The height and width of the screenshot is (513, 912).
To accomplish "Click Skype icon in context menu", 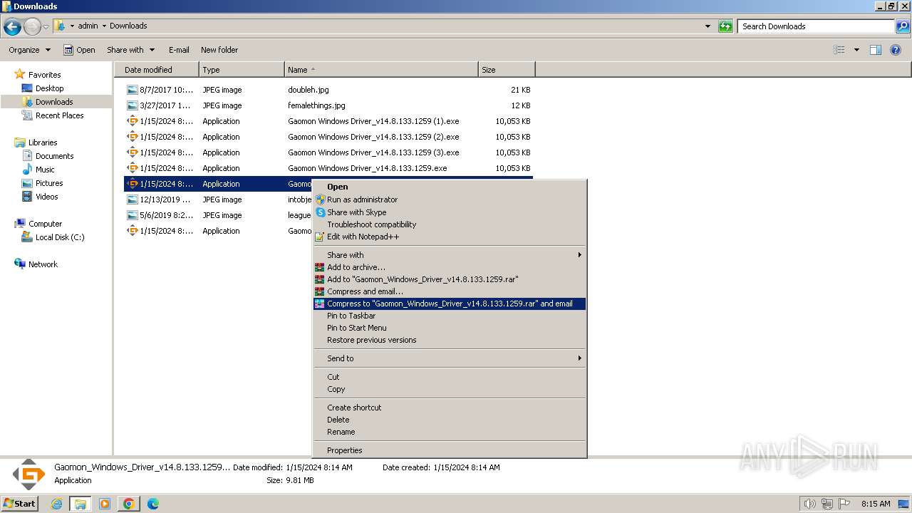I will coord(320,212).
